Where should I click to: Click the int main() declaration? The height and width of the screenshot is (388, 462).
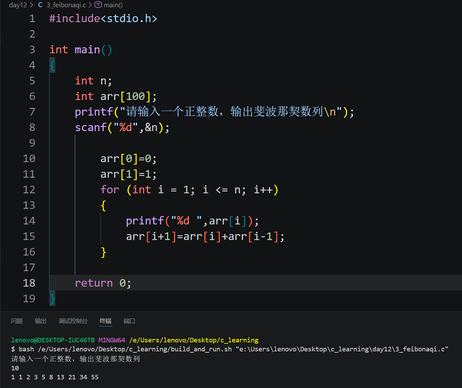pyautogui.click(x=81, y=49)
